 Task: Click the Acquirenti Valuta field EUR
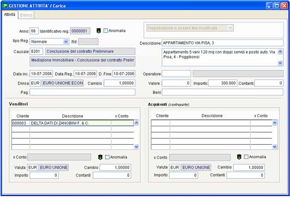point(175,167)
